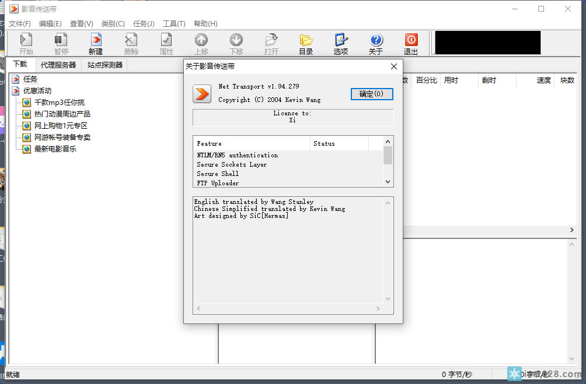Open the 查看(V) menu
The width and height of the screenshot is (586, 384).
tap(82, 23)
